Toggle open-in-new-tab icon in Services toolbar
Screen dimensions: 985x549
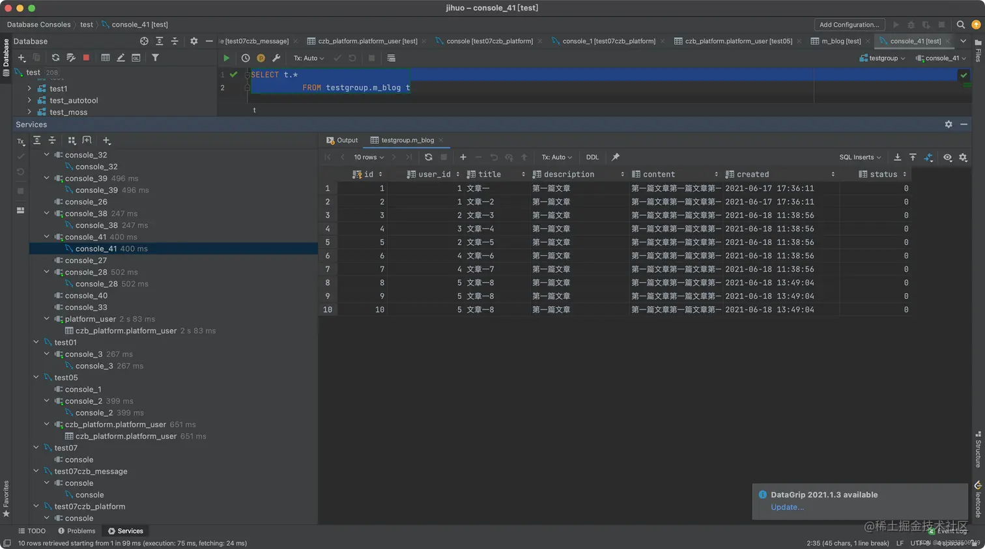[87, 141]
